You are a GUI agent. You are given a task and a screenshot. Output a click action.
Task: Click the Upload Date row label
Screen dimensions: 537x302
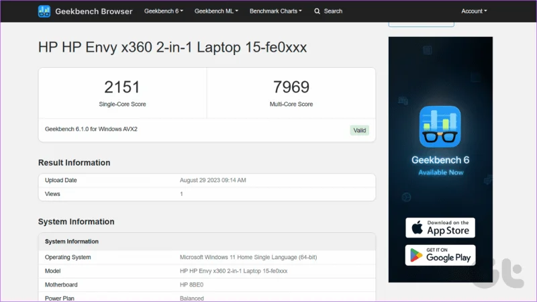coord(60,180)
